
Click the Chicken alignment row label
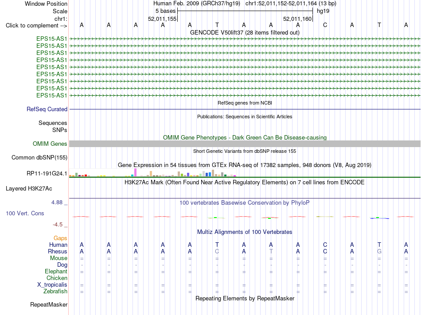click(57, 278)
